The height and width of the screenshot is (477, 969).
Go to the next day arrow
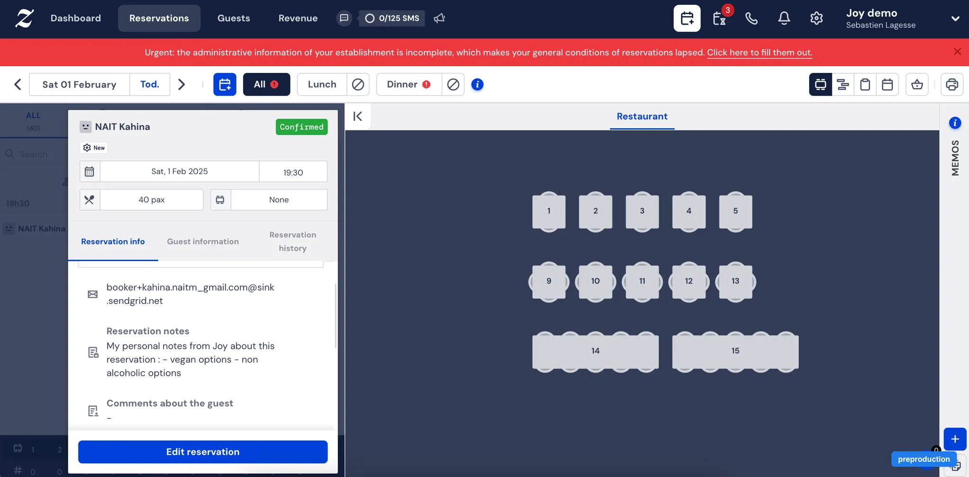(x=182, y=85)
